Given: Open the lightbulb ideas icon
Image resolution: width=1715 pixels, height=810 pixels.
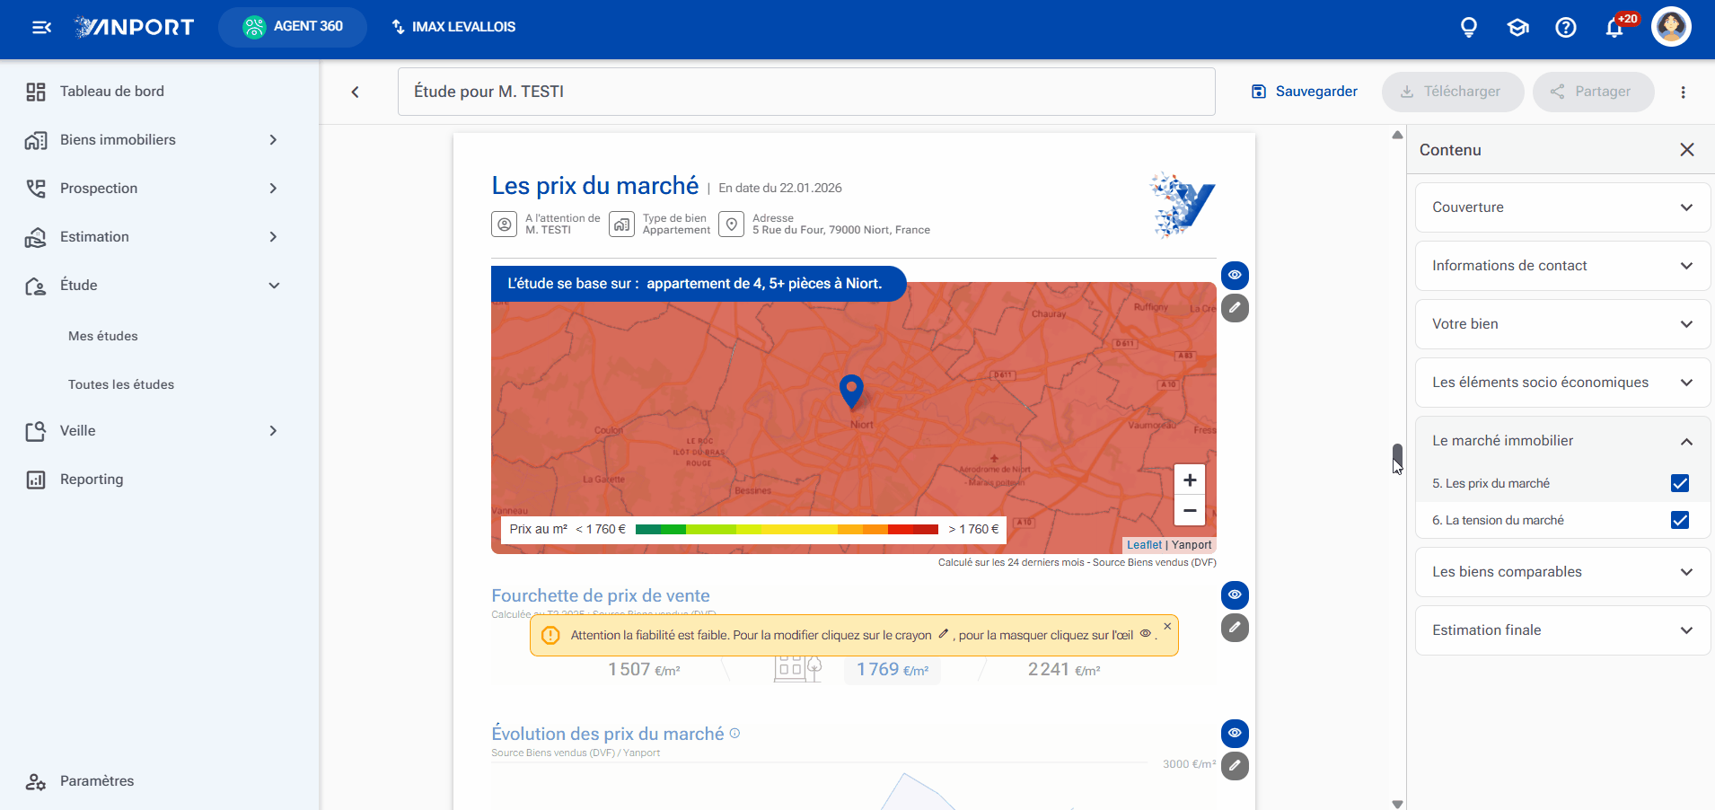Looking at the screenshot, I should coord(1469,27).
